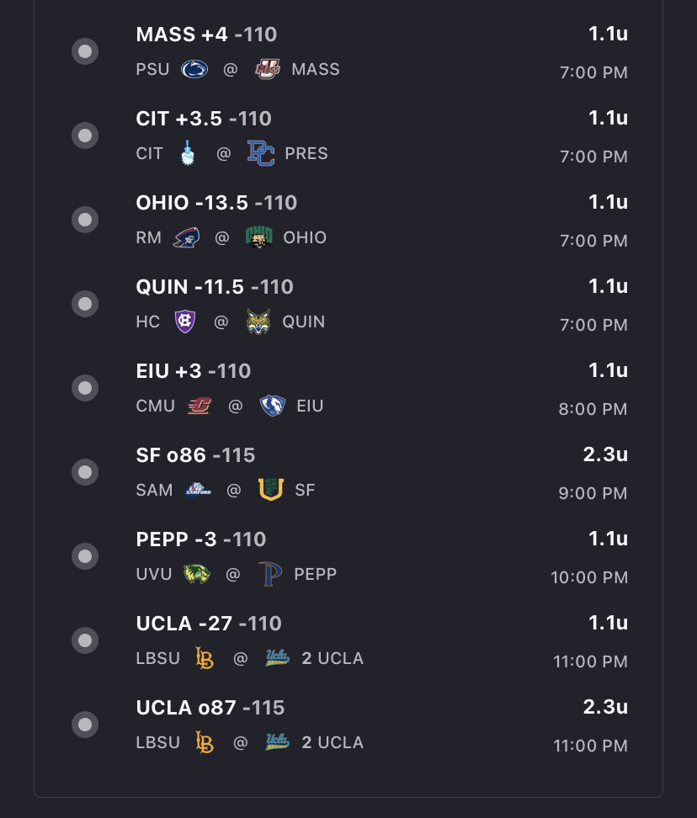Open the UCLA -27 -110 pick
This screenshot has width=697, height=818.
click(209, 624)
